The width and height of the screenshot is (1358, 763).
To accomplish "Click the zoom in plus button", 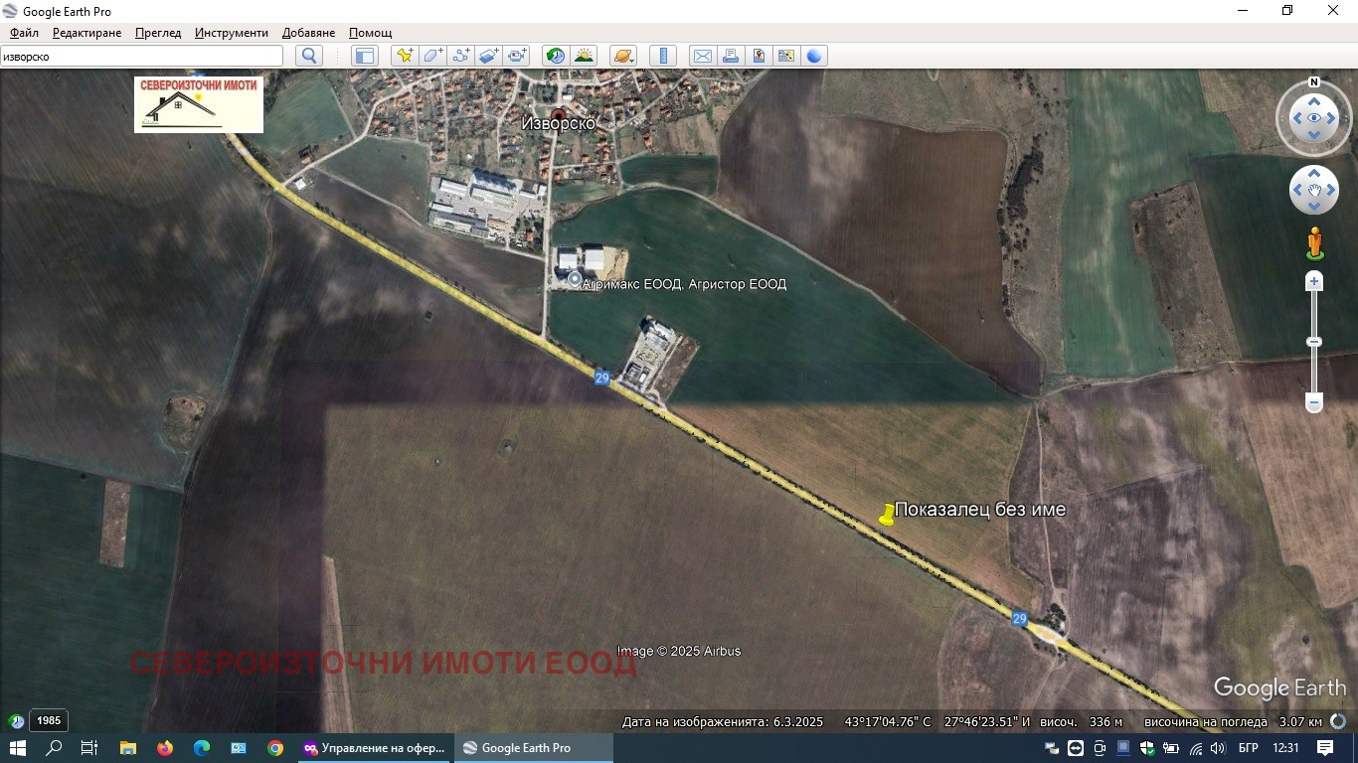I will pos(1314,282).
